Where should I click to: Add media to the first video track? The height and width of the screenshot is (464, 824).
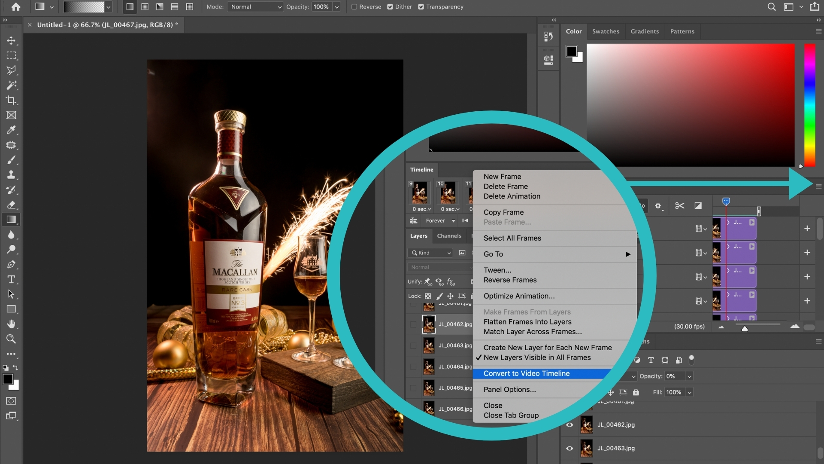807,229
